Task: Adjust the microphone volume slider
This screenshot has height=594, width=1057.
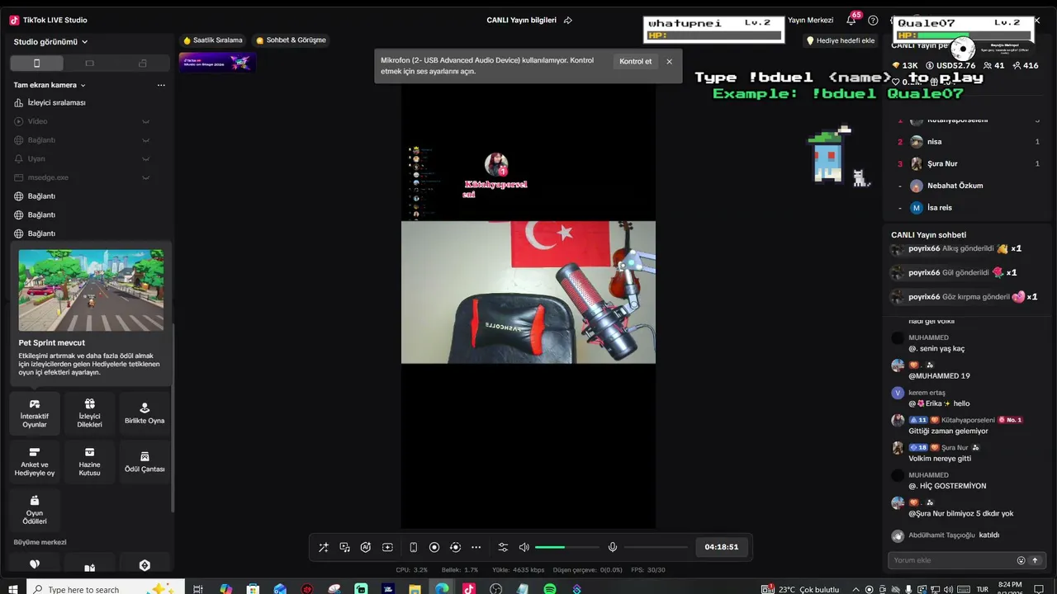Action: [656, 547]
